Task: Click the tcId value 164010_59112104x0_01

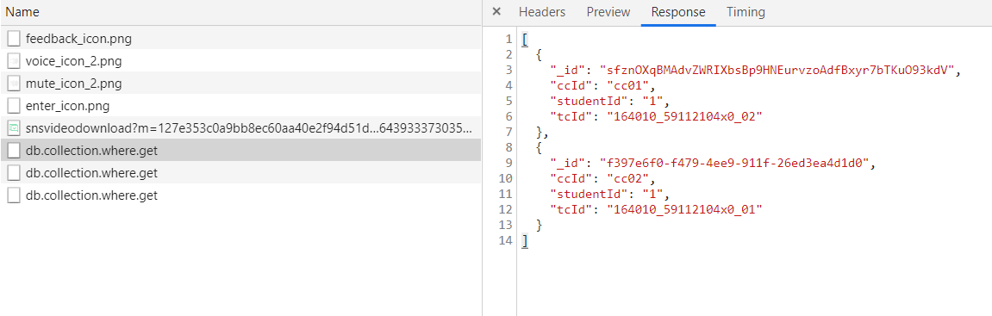Action: coord(684,209)
